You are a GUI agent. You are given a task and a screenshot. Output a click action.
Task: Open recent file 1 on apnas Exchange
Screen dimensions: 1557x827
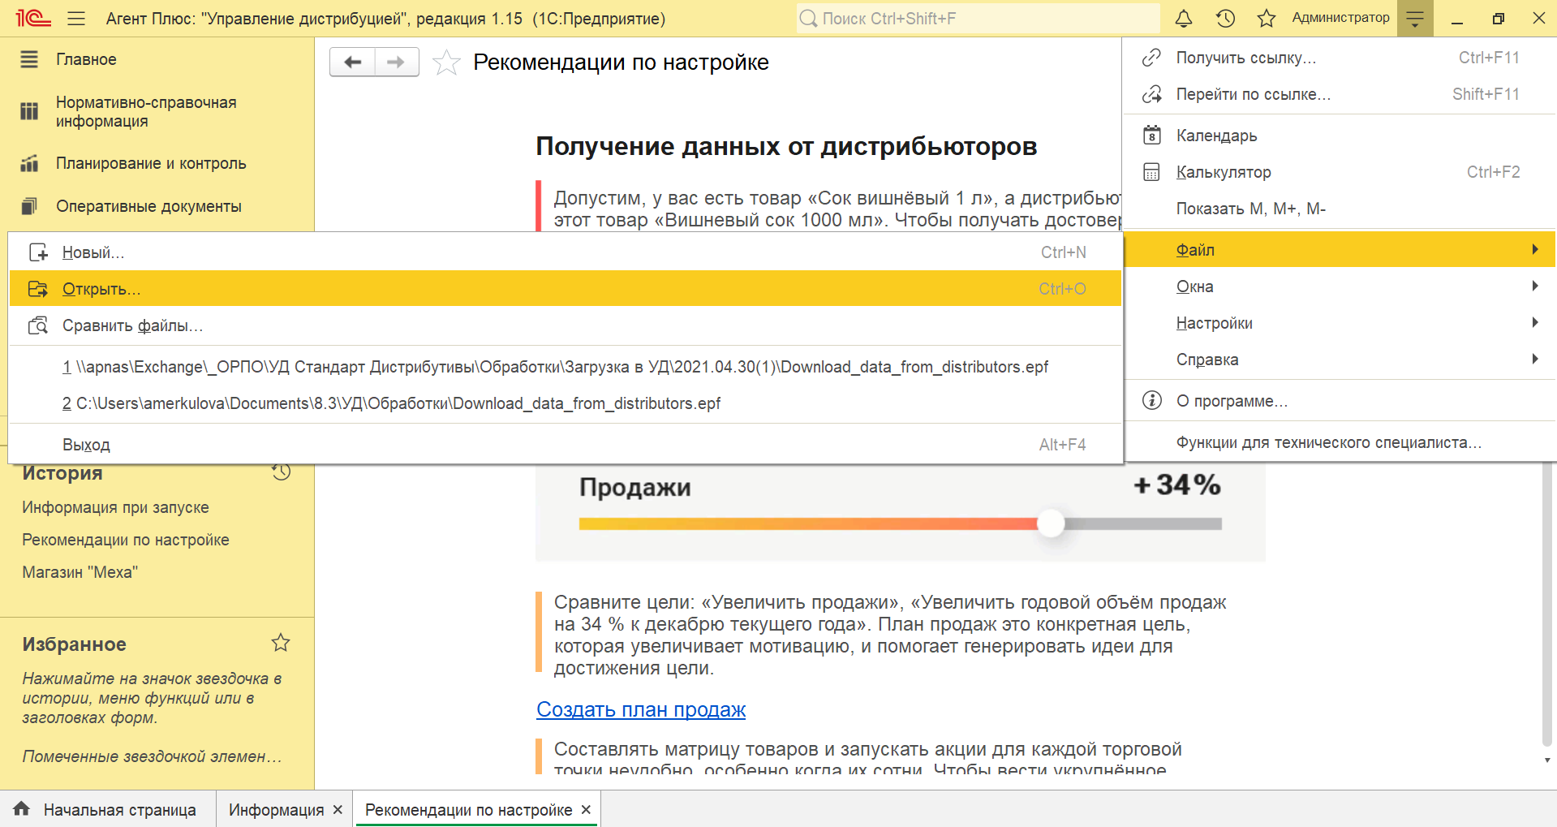click(565, 367)
